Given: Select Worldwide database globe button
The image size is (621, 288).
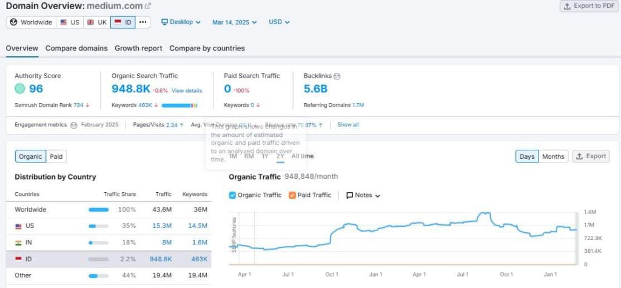Looking at the screenshot, I should click(x=31, y=22).
